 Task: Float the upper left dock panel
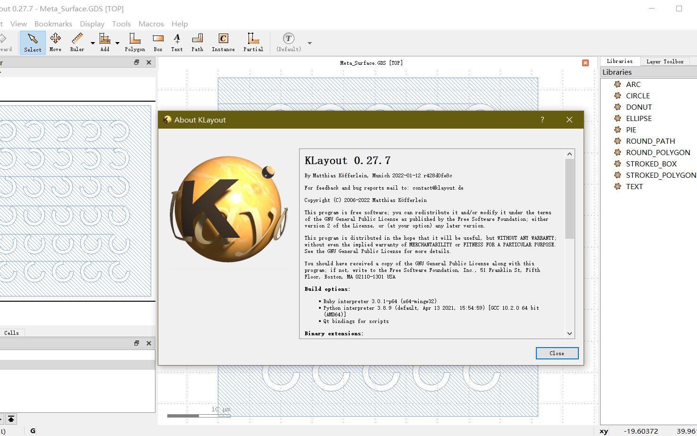pyautogui.click(x=137, y=62)
